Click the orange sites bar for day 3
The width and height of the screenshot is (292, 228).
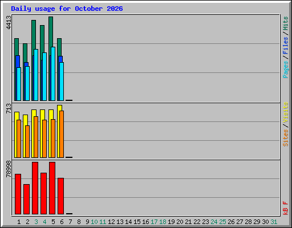point(36,137)
